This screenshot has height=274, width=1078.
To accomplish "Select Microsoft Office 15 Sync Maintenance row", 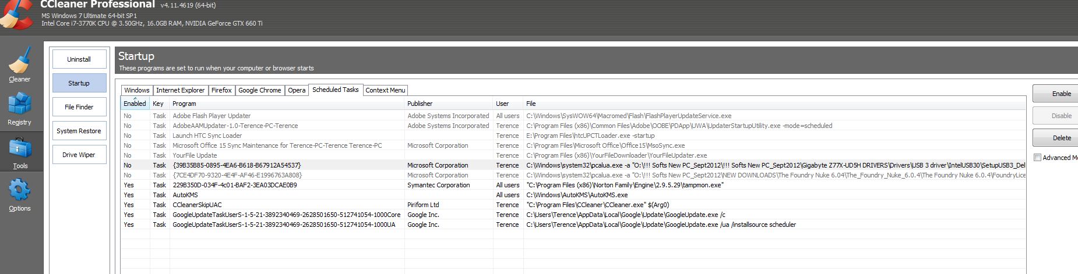I will pos(573,145).
